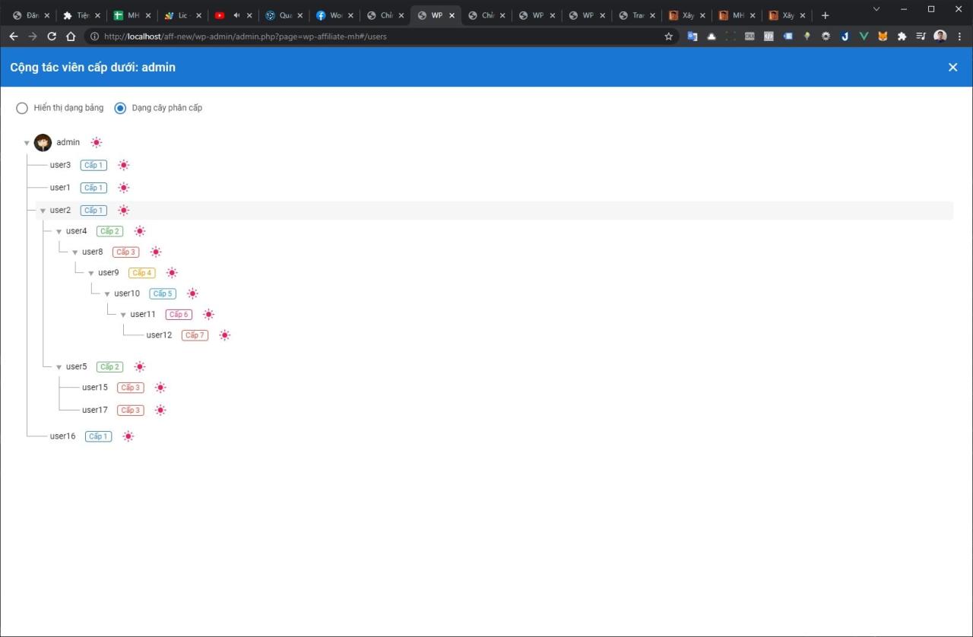Click the sun icon in user12 row
This screenshot has width=973, height=637.
point(224,335)
